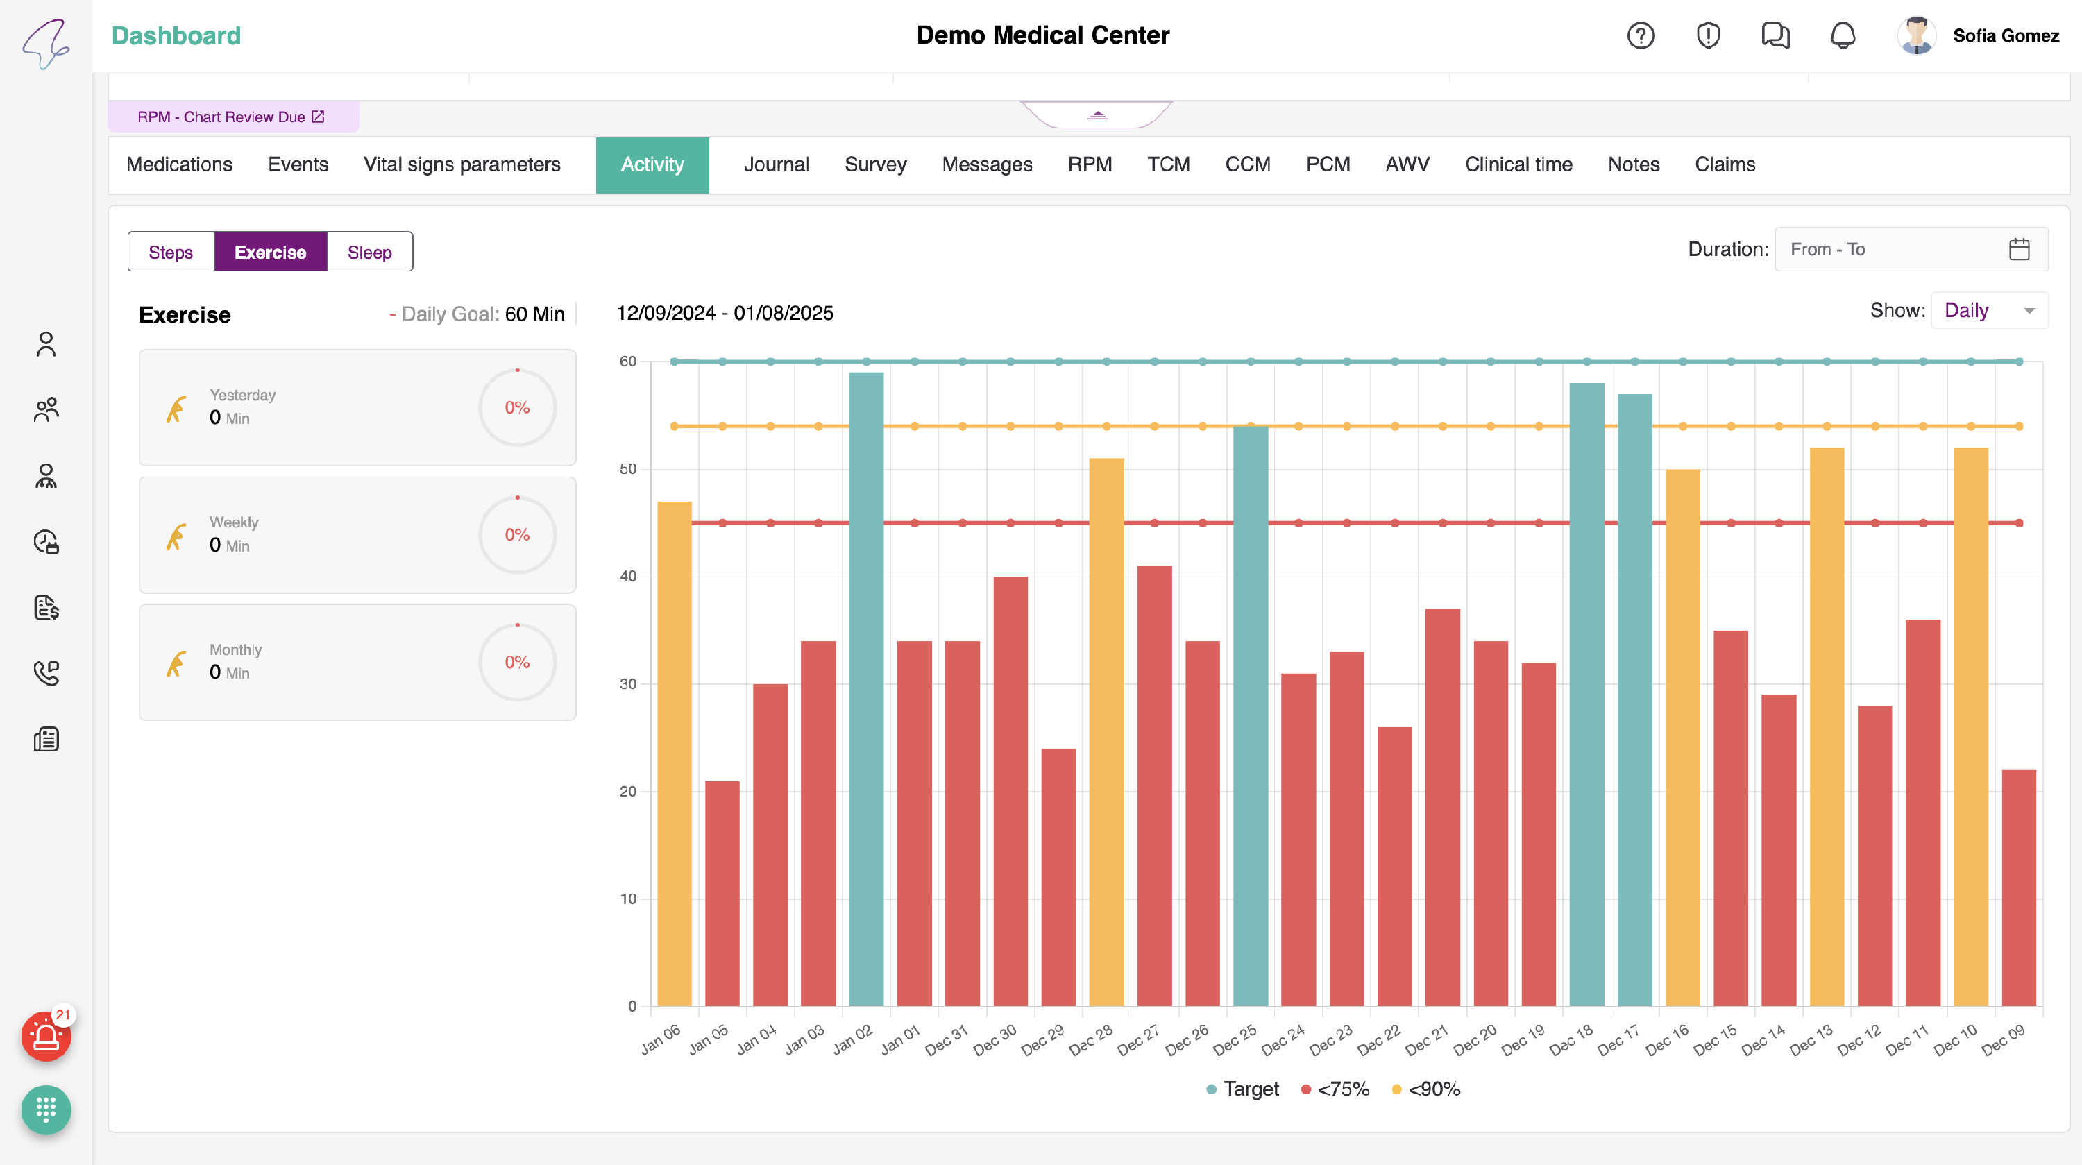Open RPM - Chart Review Due link
Image resolution: width=2082 pixels, height=1165 pixels.
[x=231, y=117]
